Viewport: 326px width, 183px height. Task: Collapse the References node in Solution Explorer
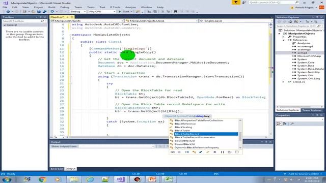pyautogui.click(x=283, y=40)
